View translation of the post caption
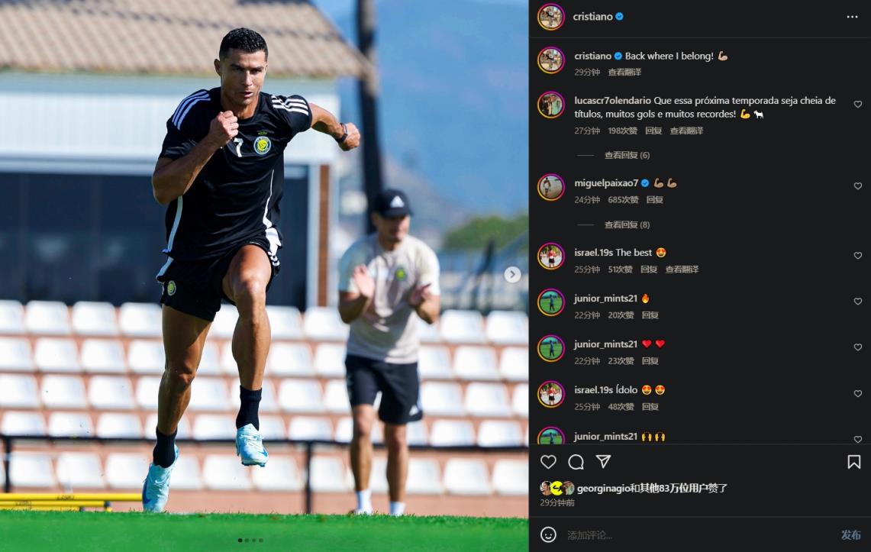This screenshot has height=552, width=871. [624, 73]
